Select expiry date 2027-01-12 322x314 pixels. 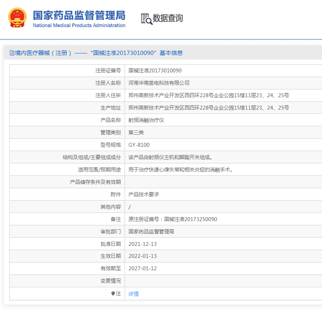[x=142, y=268]
